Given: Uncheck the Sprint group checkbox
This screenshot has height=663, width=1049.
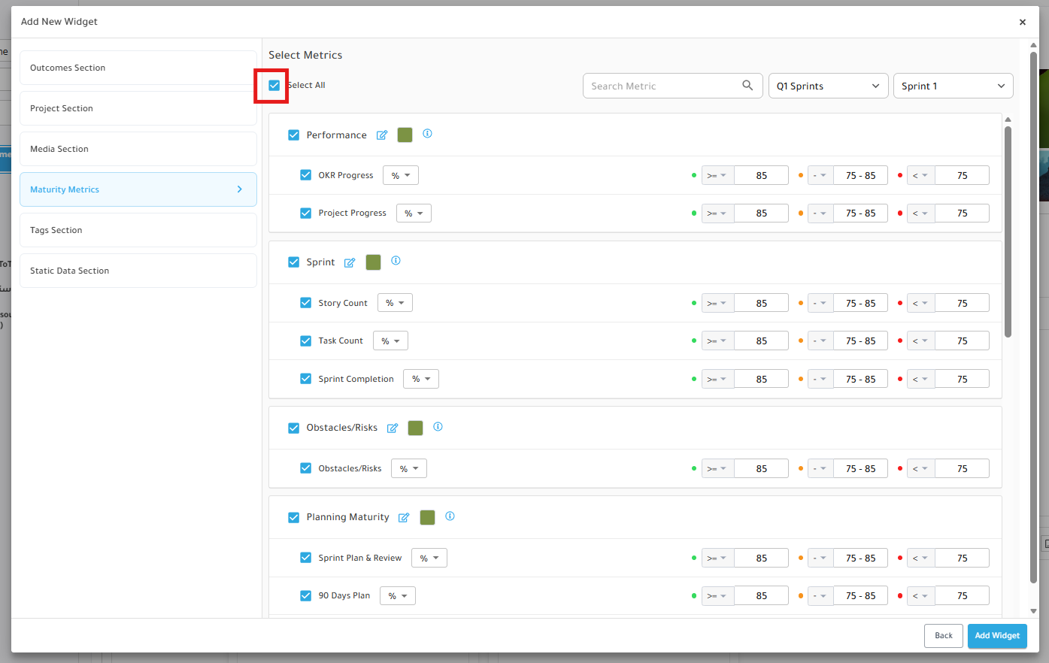Looking at the screenshot, I should tap(294, 262).
